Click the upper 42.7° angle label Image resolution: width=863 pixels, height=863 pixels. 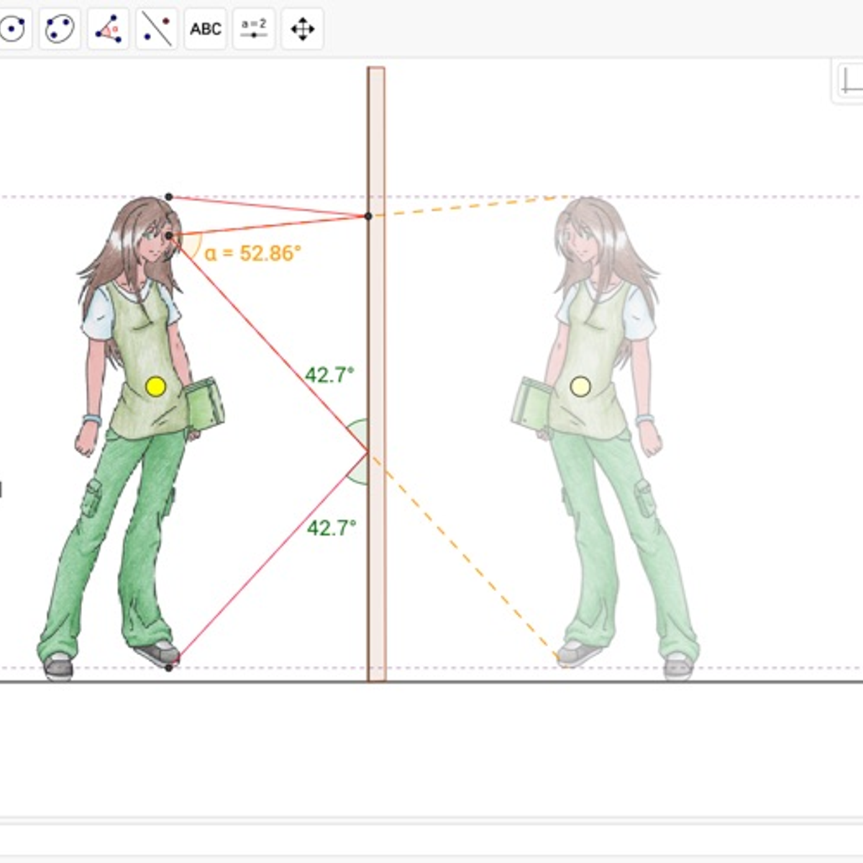tap(329, 375)
